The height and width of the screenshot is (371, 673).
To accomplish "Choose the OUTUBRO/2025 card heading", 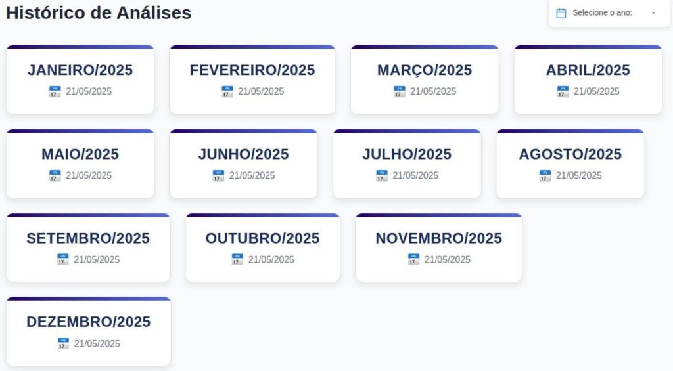I will [x=263, y=238].
